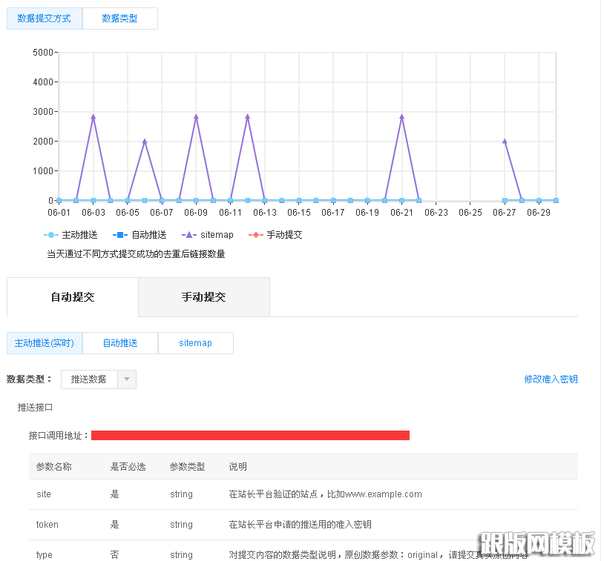The image size is (604, 561).
Task: Click the sitemap peak marker at 06-03
Action: 93,116
